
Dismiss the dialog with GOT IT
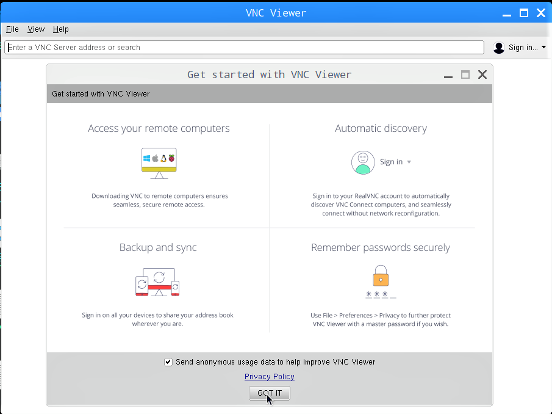(270, 393)
